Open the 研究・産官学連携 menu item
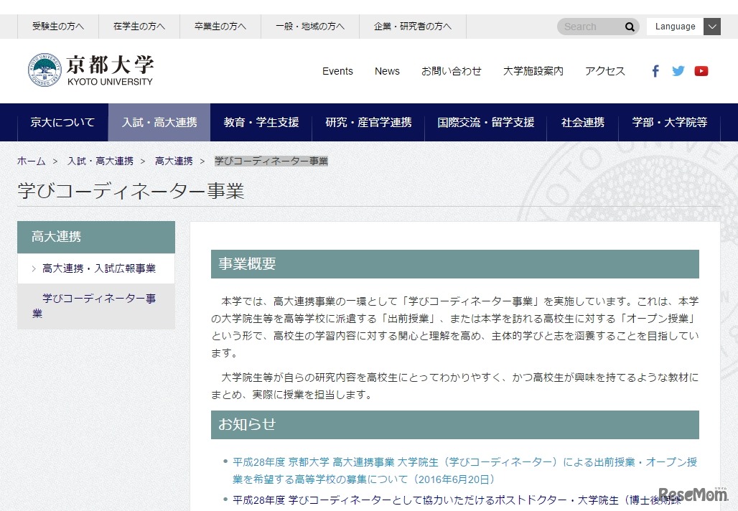 [371, 122]
